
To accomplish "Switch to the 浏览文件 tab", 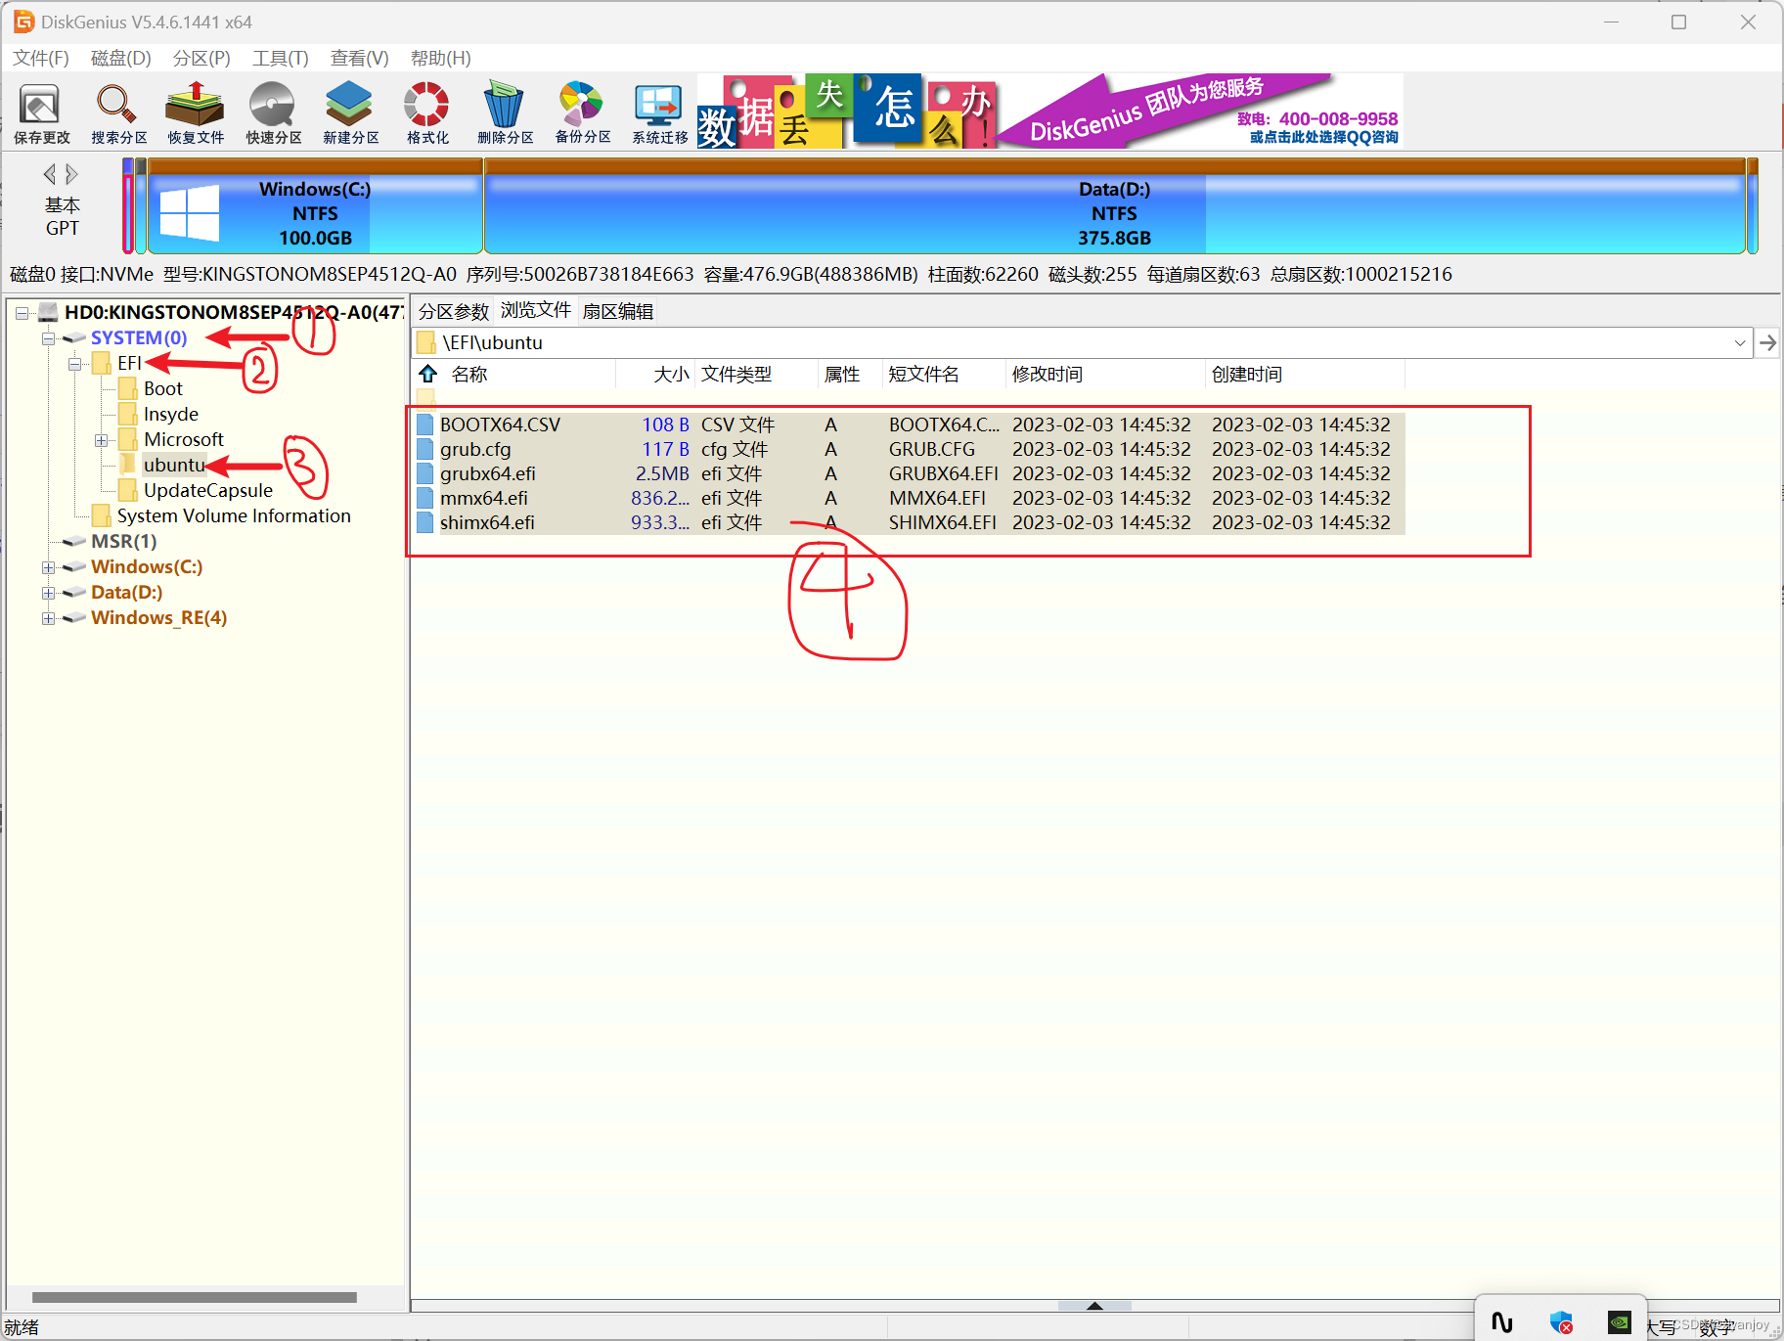I will coord(536,310).
